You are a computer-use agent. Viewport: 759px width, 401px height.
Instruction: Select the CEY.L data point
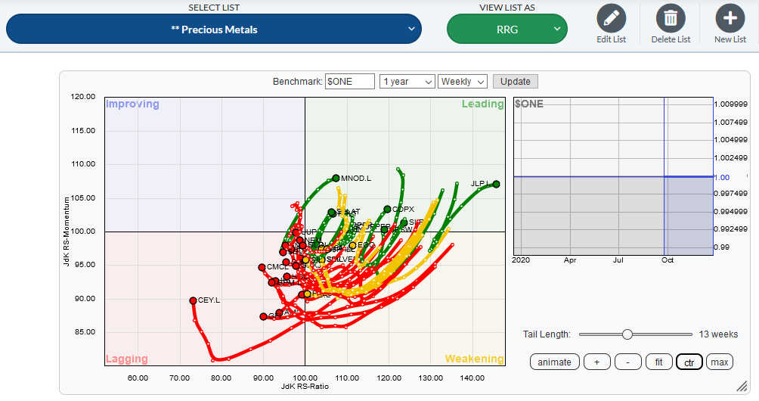[193, 301]
